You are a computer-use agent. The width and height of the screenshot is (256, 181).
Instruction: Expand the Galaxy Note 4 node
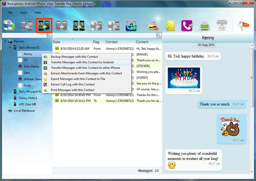(x=10, y=98)
